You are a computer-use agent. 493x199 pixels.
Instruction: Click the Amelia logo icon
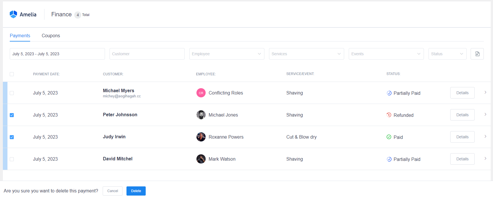tap(13, 14)
